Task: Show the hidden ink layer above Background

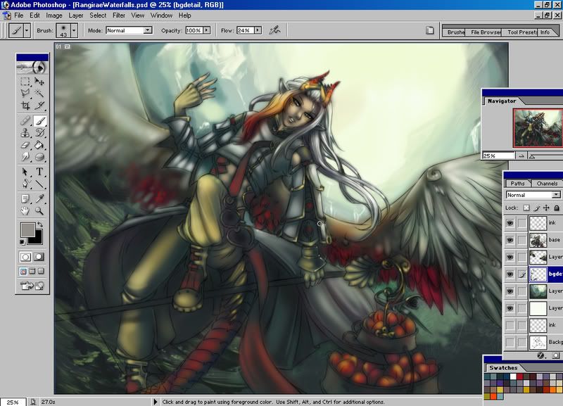Action: click(510, 325)
